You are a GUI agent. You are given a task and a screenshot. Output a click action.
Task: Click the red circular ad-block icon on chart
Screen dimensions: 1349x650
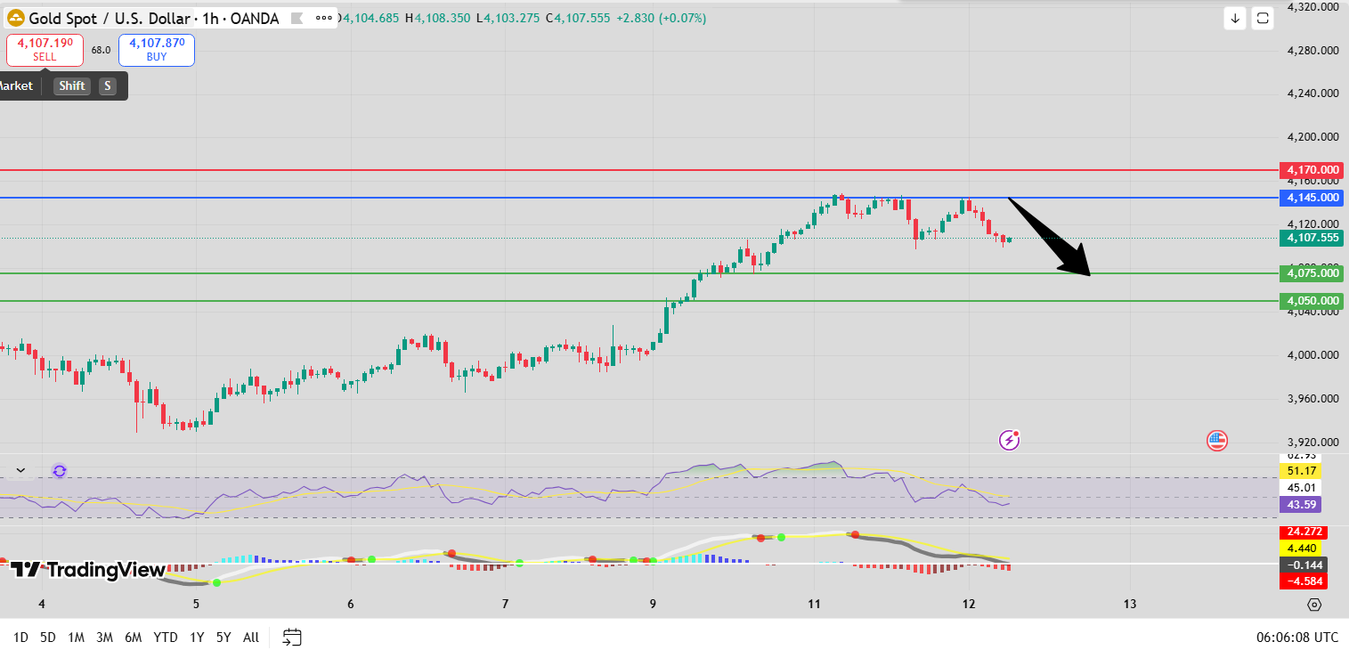pos(1216,440)
